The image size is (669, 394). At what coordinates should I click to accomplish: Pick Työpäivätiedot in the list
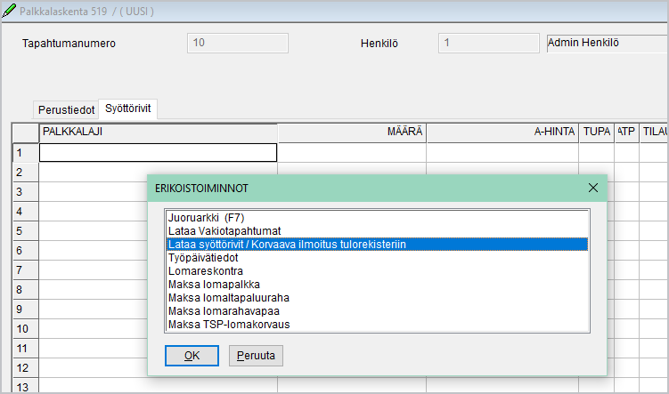click(205, 257)
